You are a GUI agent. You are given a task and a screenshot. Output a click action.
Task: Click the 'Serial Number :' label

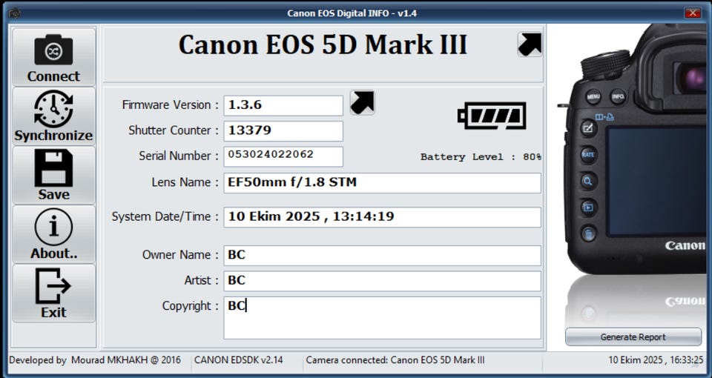[179, 156]
